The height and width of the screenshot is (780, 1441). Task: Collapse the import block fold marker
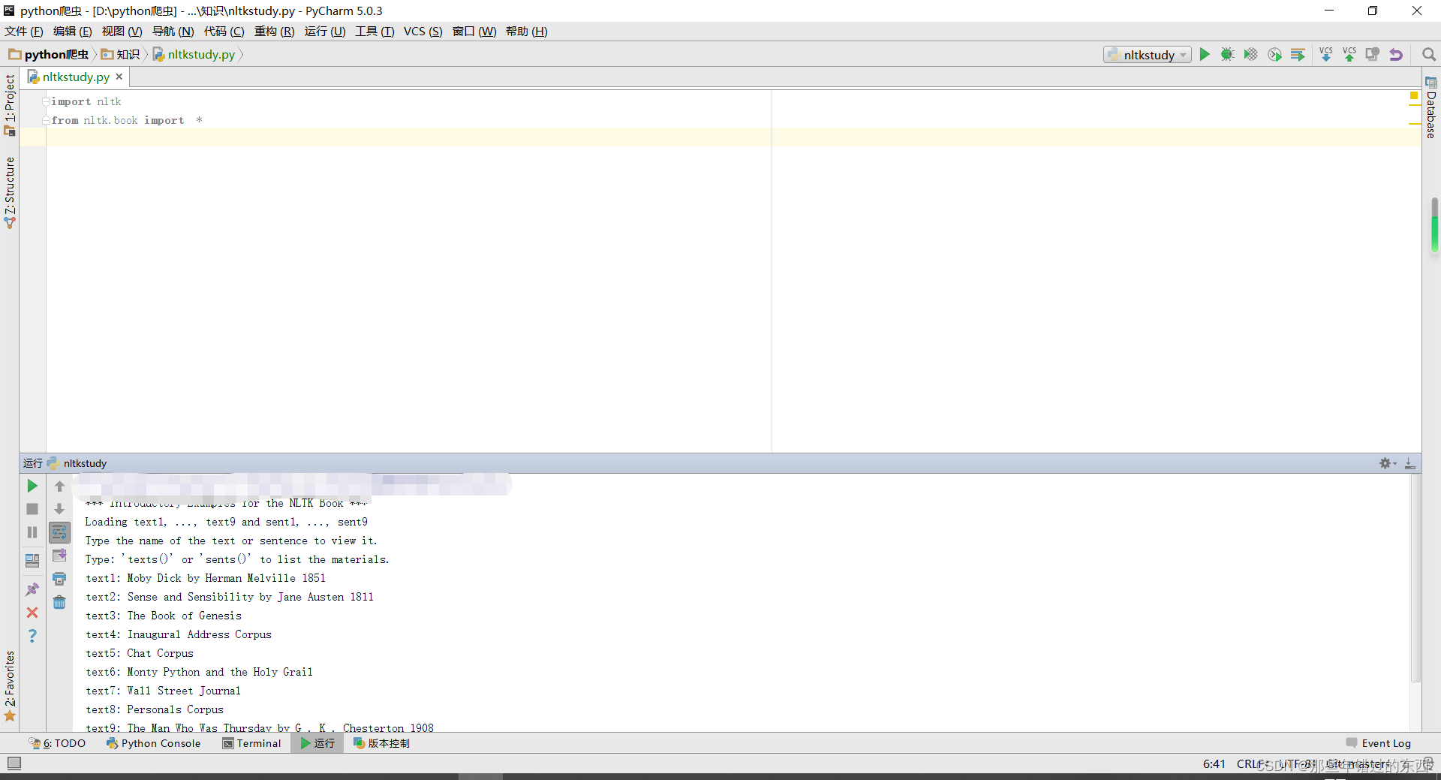tap(46, 101)
